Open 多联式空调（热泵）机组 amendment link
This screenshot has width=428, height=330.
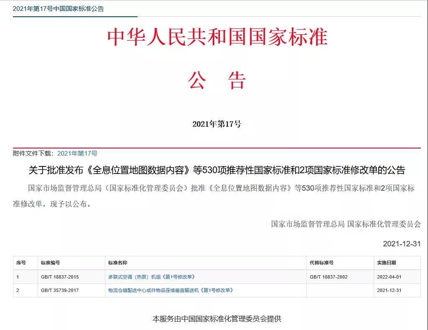coord(151,277)
